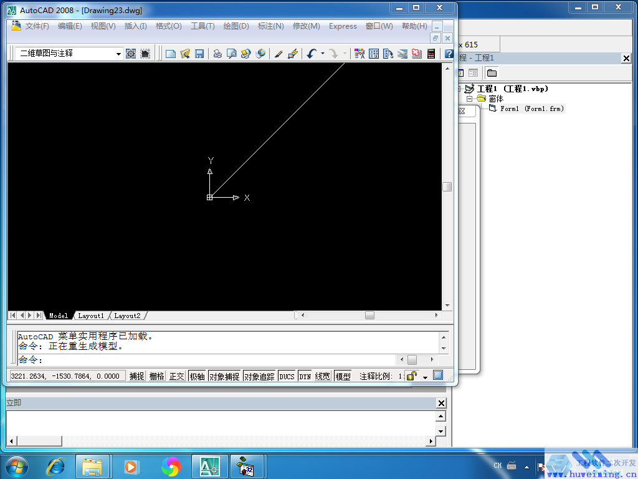Screen dimensions: 638x479
Task: Click View Object icon in VB project panel
Action: [x=473, y=74]
